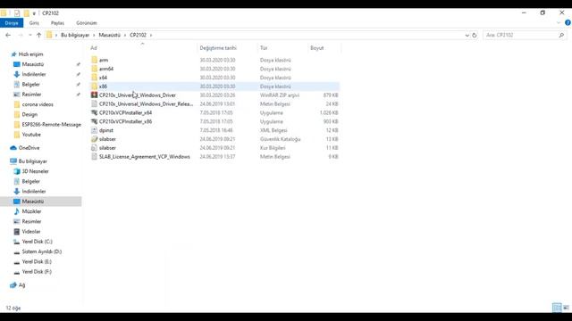Select the arm64 folder icon

(94, 69)
